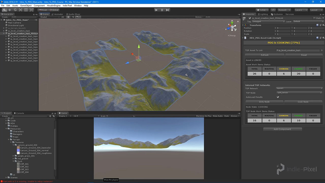Viewport: 325px width, 183px height.
Task: Toggle the Static checkbox in Inspector
Action: pos(314,18)
